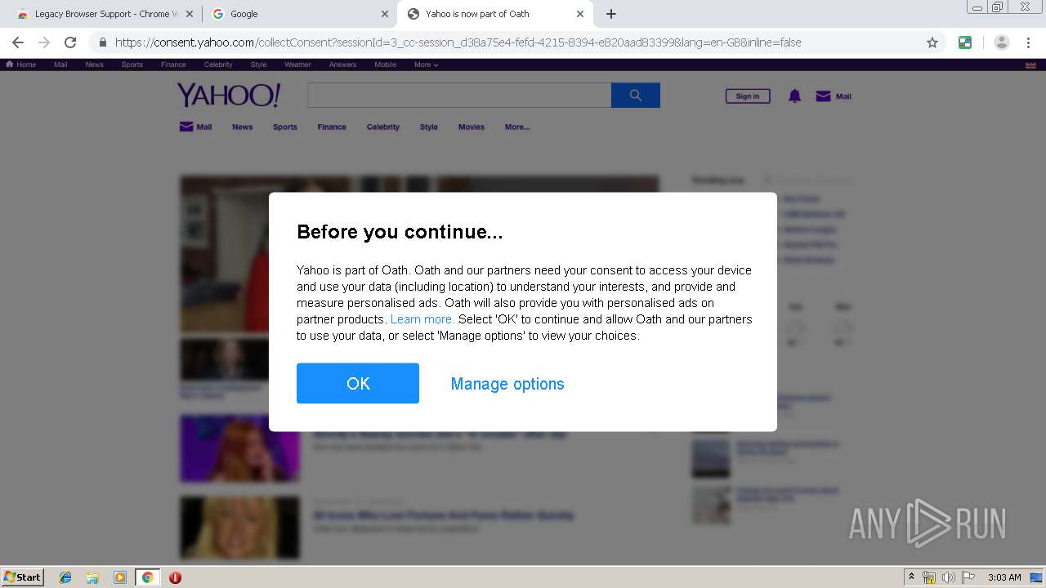Bookmark this page with the star icon

pyautogui.click(x=932, y=42)
